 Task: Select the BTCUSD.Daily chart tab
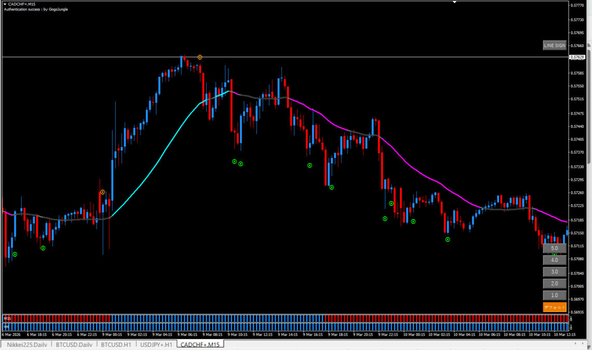(74, 344)
